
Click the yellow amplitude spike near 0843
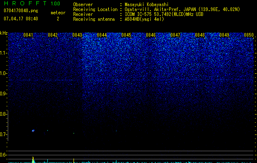pos(74,161)
